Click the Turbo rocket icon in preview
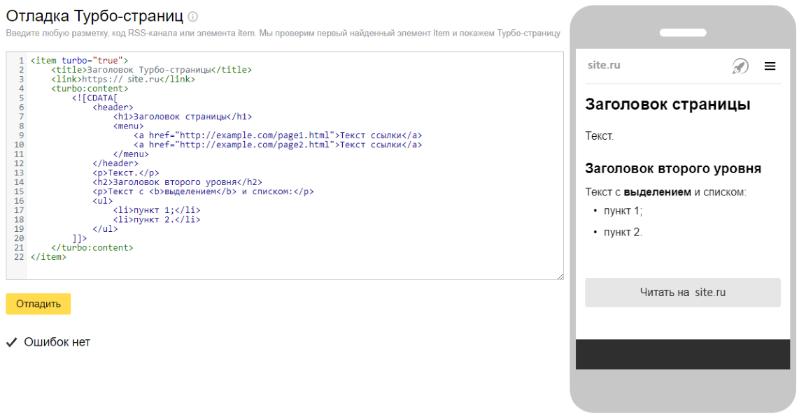799x419 pixels. coord(740,66)
